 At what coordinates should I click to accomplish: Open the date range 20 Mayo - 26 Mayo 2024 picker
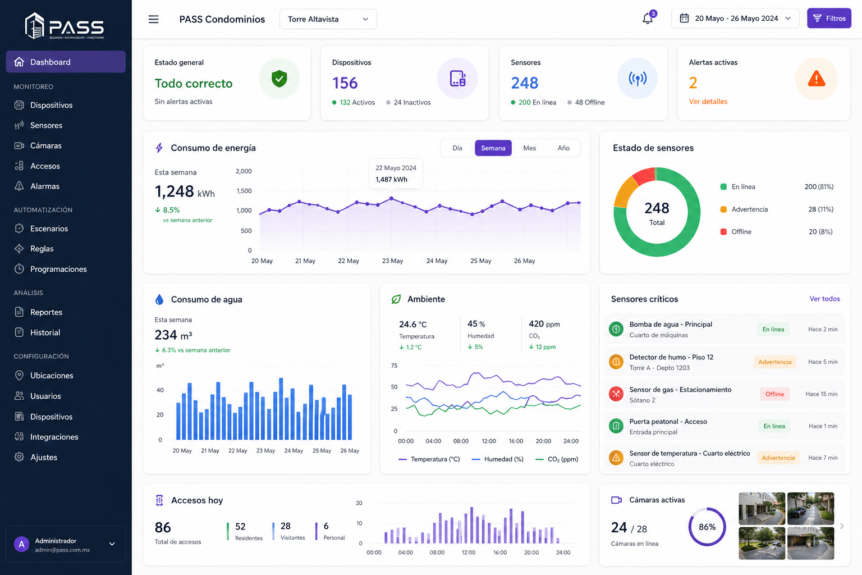[735, 19]
